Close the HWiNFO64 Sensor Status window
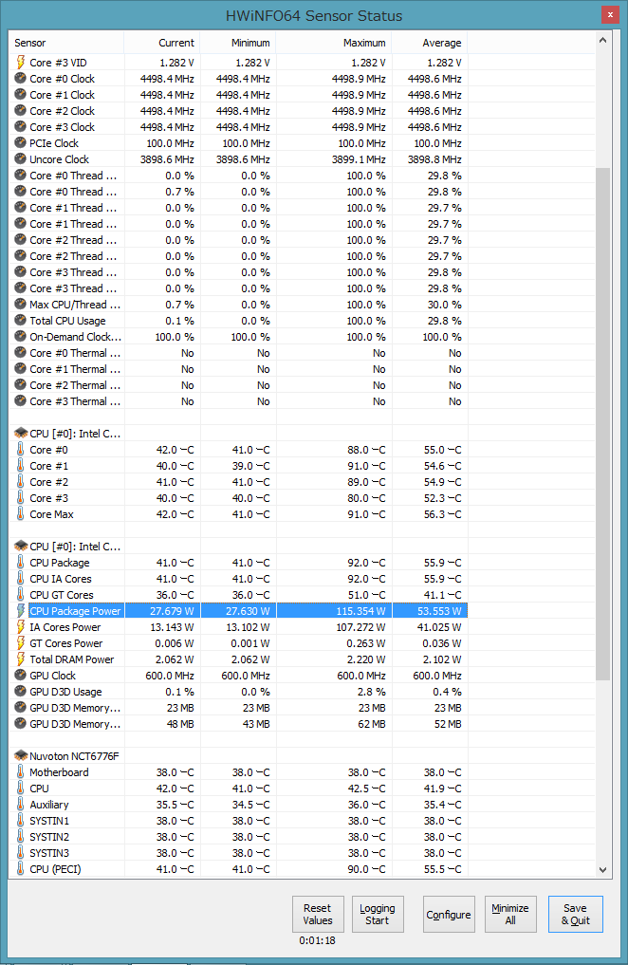The height and width of the screenshot is (965, 628). [x=610, y=15]
